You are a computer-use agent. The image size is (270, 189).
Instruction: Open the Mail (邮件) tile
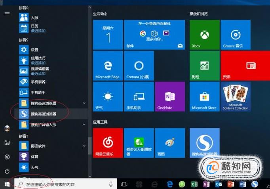point(154,35)
